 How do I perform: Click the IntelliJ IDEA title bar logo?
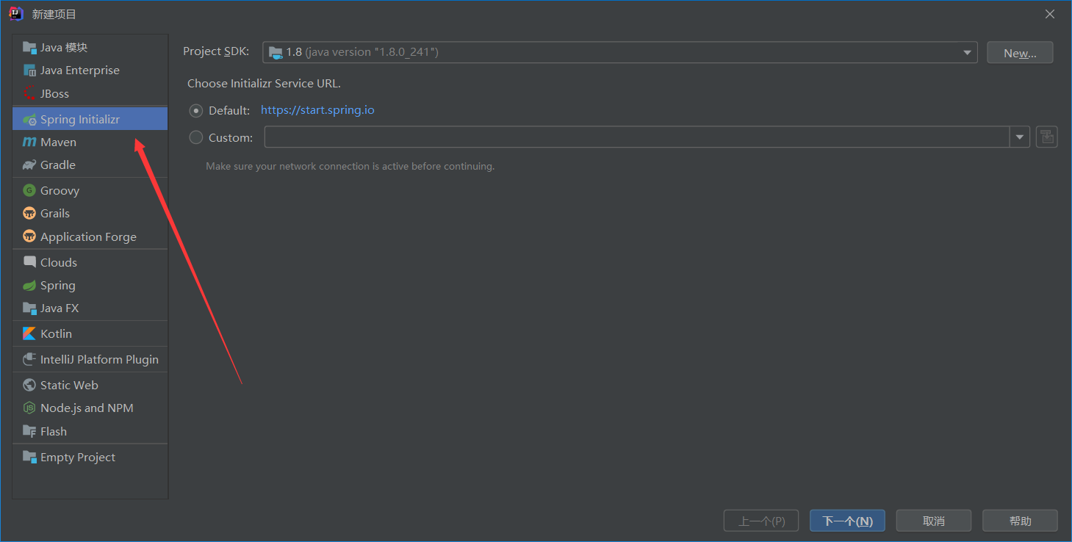pyautogui.click(x=16, y=14)
